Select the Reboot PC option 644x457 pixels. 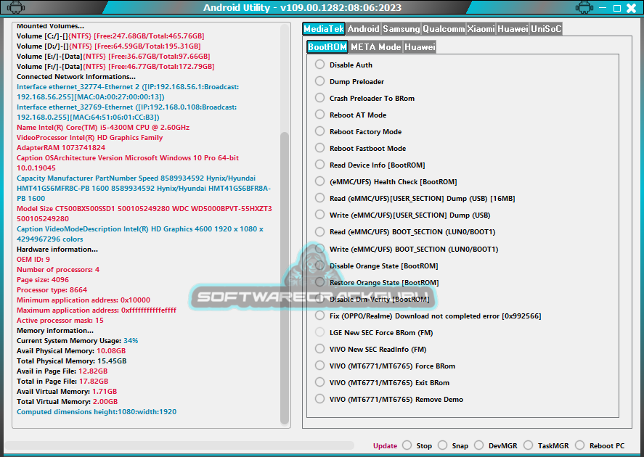pyautogui.click(x=579, y=445)
